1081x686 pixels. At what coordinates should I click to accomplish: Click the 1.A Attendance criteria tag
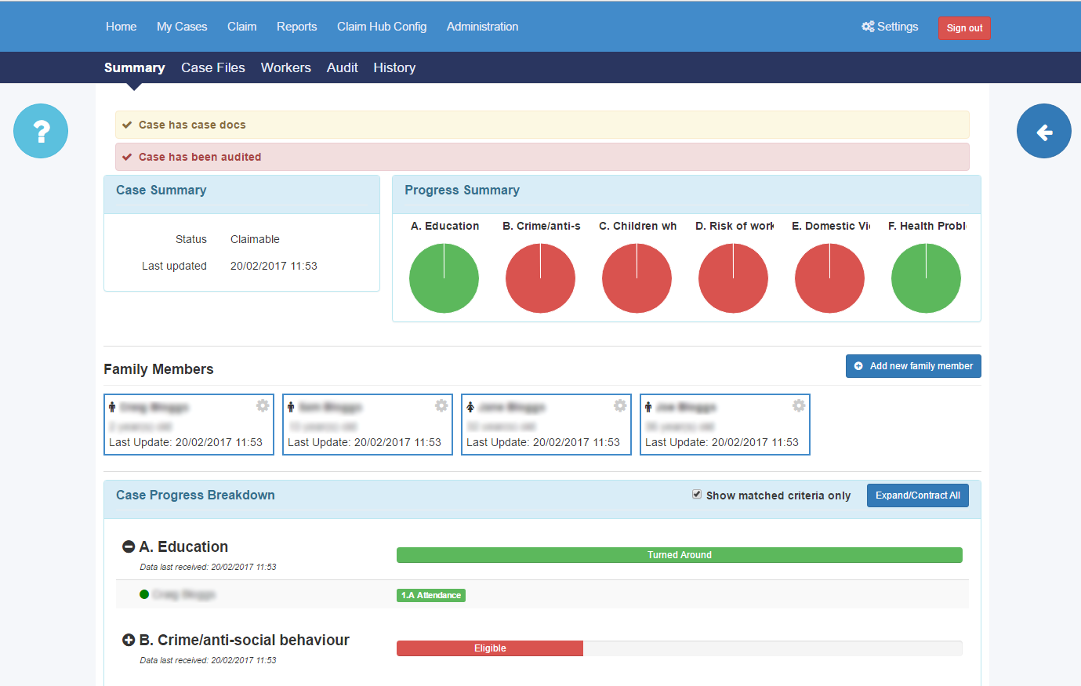431,595
